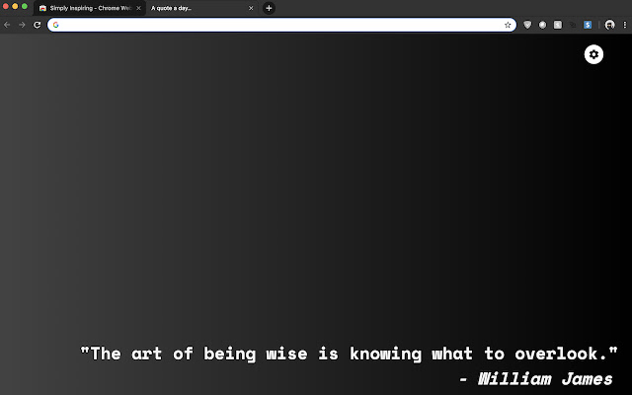Minimize the window with the yellow button

(15, 6)
